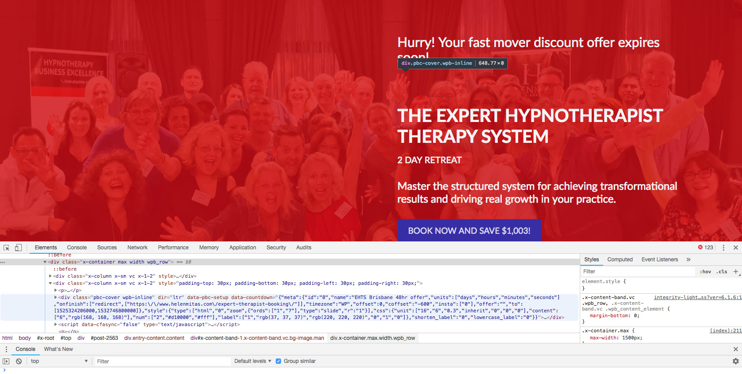
Task: Click the 2 DAY RETREAT subtitle
Action: pyautogui.click(x=430, y=160)
